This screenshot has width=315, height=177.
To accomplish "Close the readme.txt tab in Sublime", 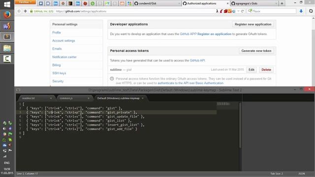I will pos(51,98).
